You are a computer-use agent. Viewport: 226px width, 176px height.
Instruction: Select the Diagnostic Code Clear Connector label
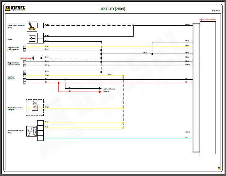click(14, 48)
